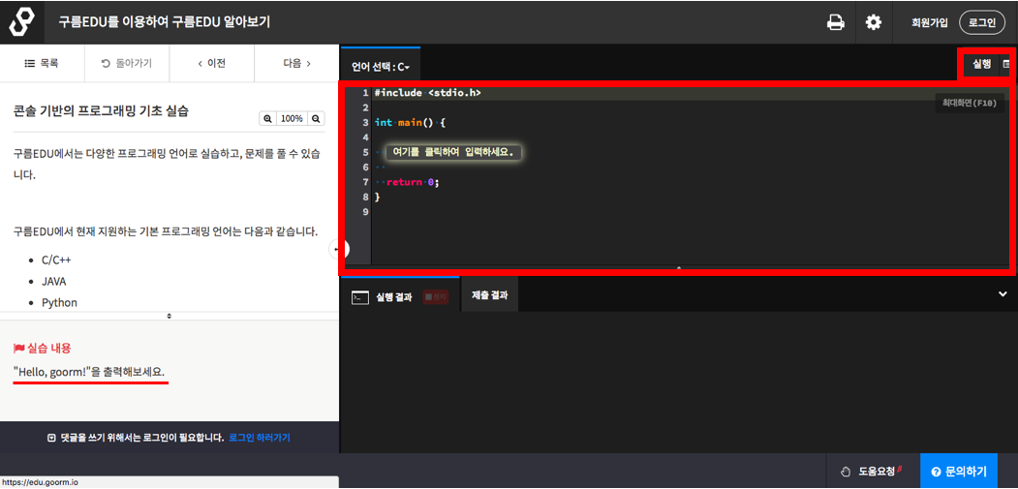Click the 문의하기 inquiry button
Screen dimensions: 1018x489
tap(959, 471)
